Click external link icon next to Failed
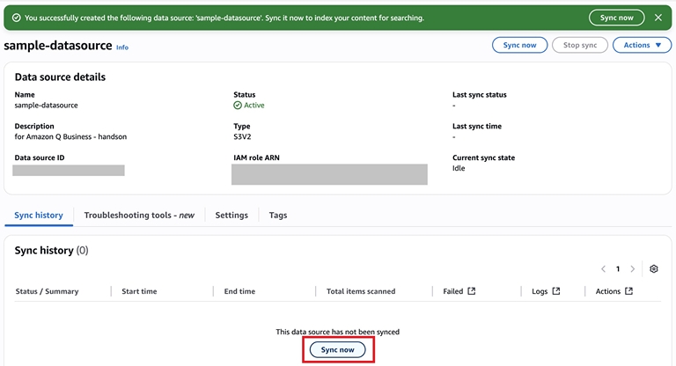 472,291
